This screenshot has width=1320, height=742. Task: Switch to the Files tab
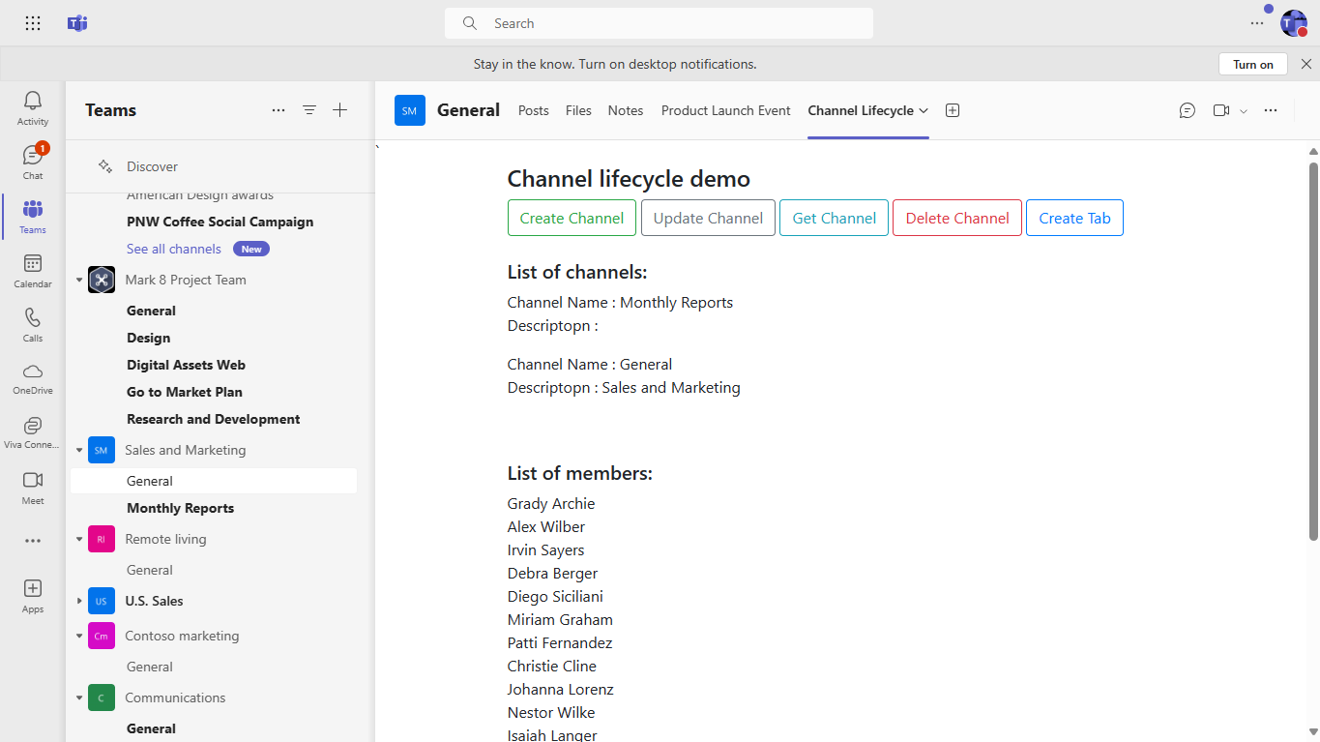[578, 110]
